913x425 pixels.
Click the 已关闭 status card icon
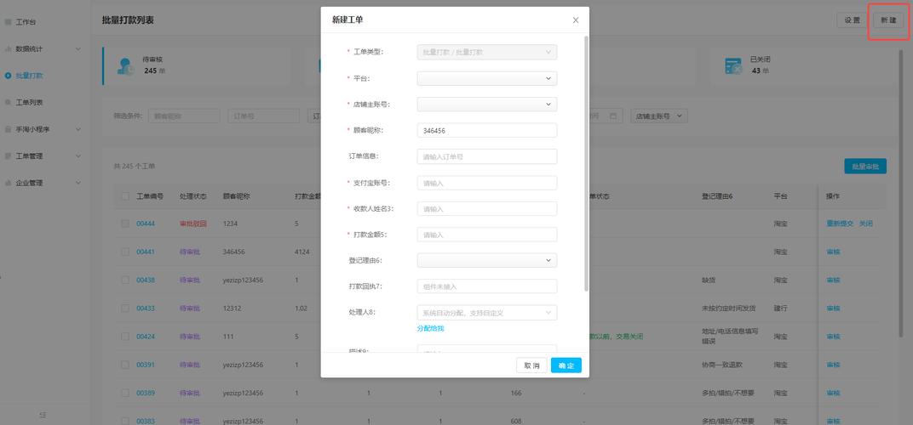(732, 65)
